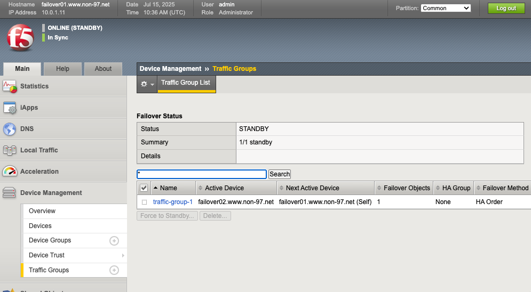The width and height of the screenshot is (531, 292).
Task: Create a new Traffic Group with plus icon
Action: coord(114,270)
